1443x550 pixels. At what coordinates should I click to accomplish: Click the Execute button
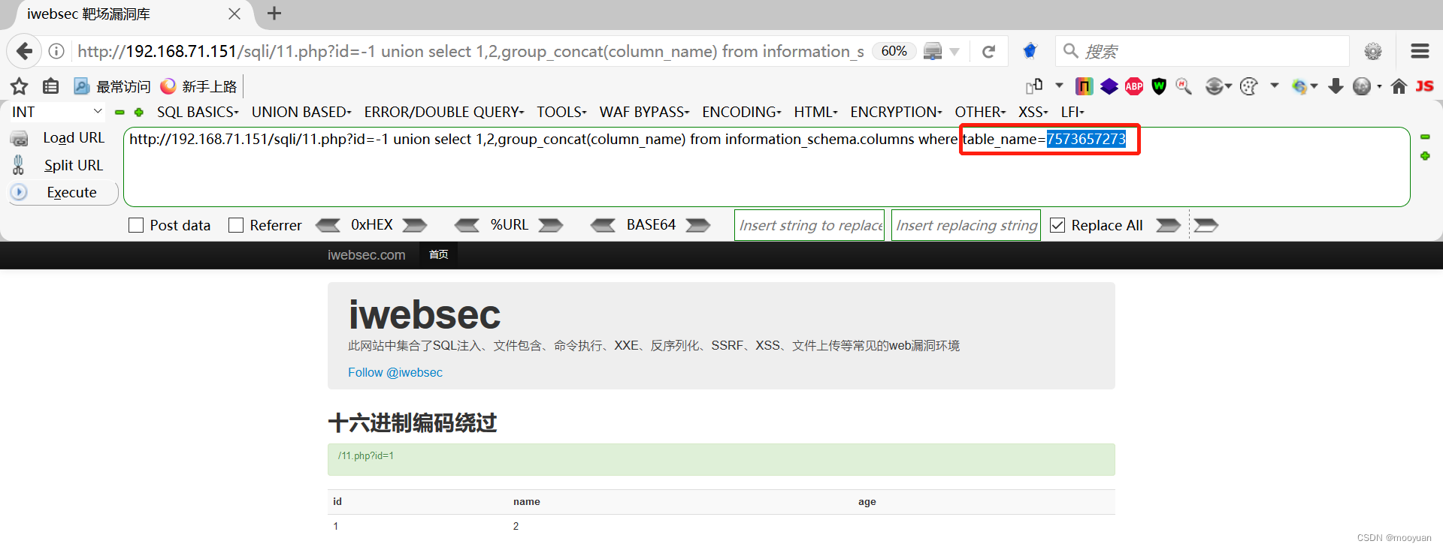[63, 192]
